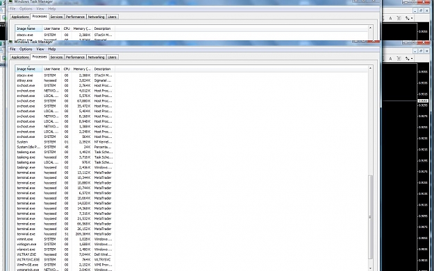Select WLTRAY.EXE process row
The image size is (434, 271).
[65, 254]
